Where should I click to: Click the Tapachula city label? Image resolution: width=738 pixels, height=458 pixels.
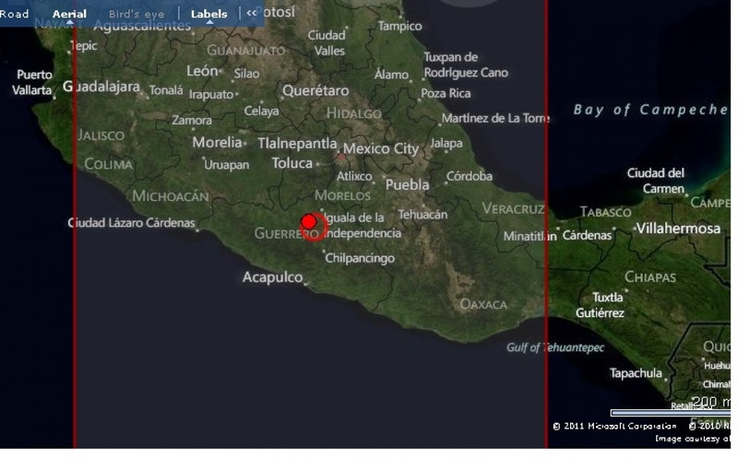[636, 373]
